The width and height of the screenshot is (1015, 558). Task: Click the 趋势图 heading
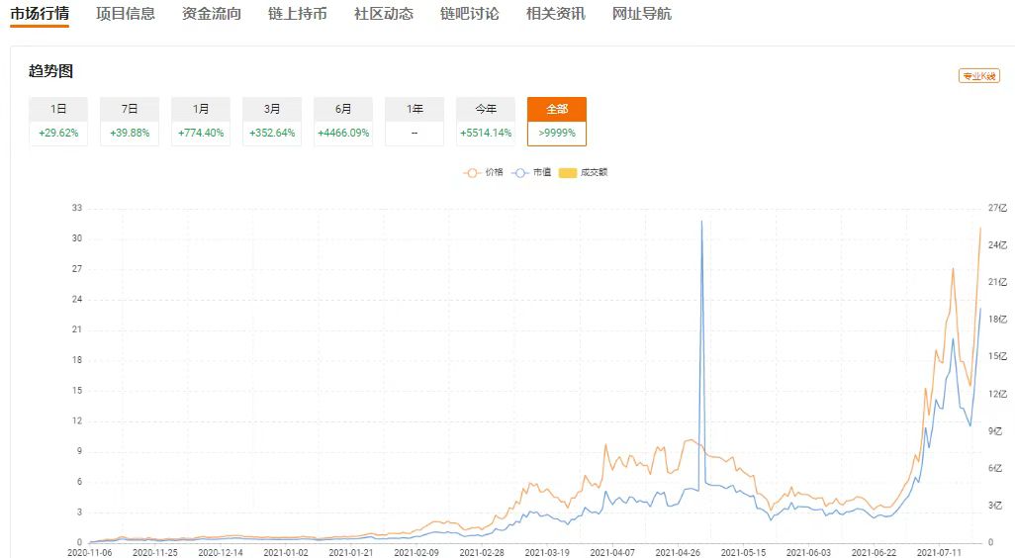click(50, 71)
